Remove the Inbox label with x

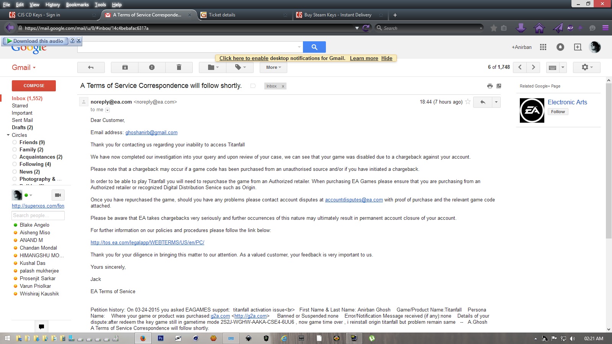tap(283, 86)
